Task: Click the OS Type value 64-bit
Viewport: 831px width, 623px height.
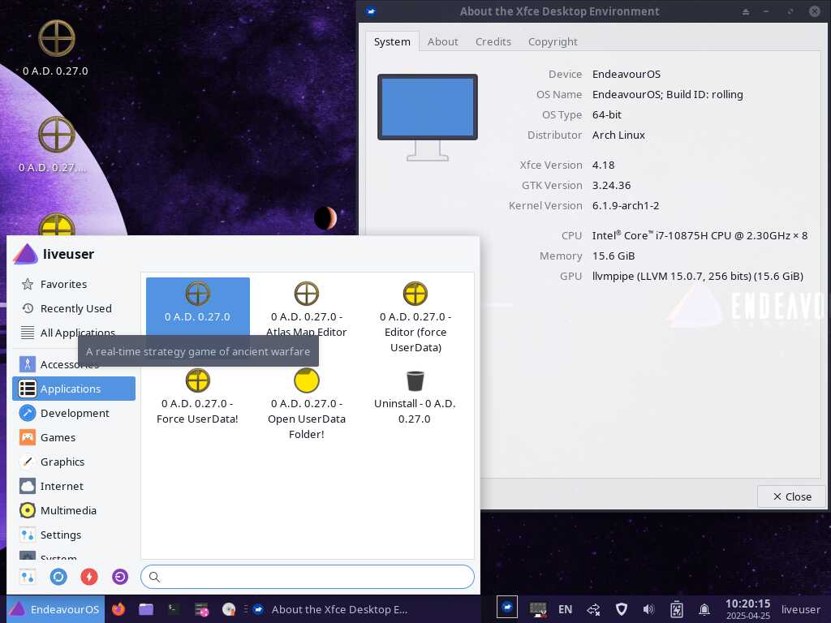Action: pos(607,114)
